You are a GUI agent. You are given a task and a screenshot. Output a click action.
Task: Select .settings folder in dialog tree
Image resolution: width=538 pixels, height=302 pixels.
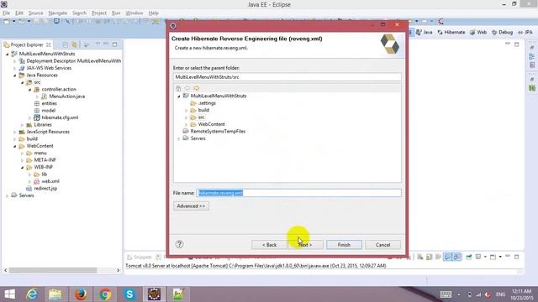207,103
